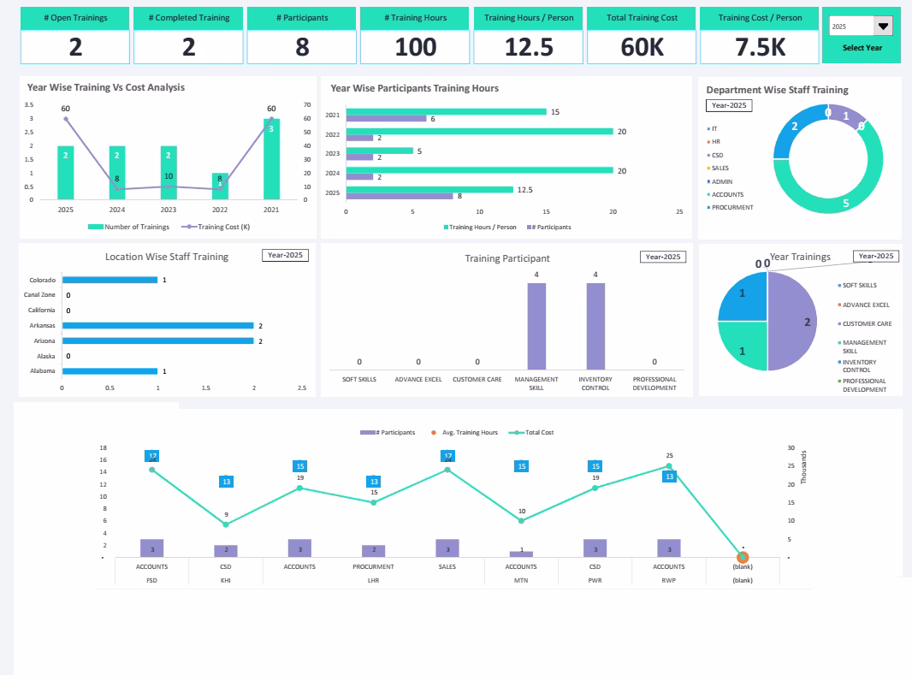Click Year-2025 tag in Department Wise chart
This screenshot has width=912, height=681.
(x=729, y=106)
